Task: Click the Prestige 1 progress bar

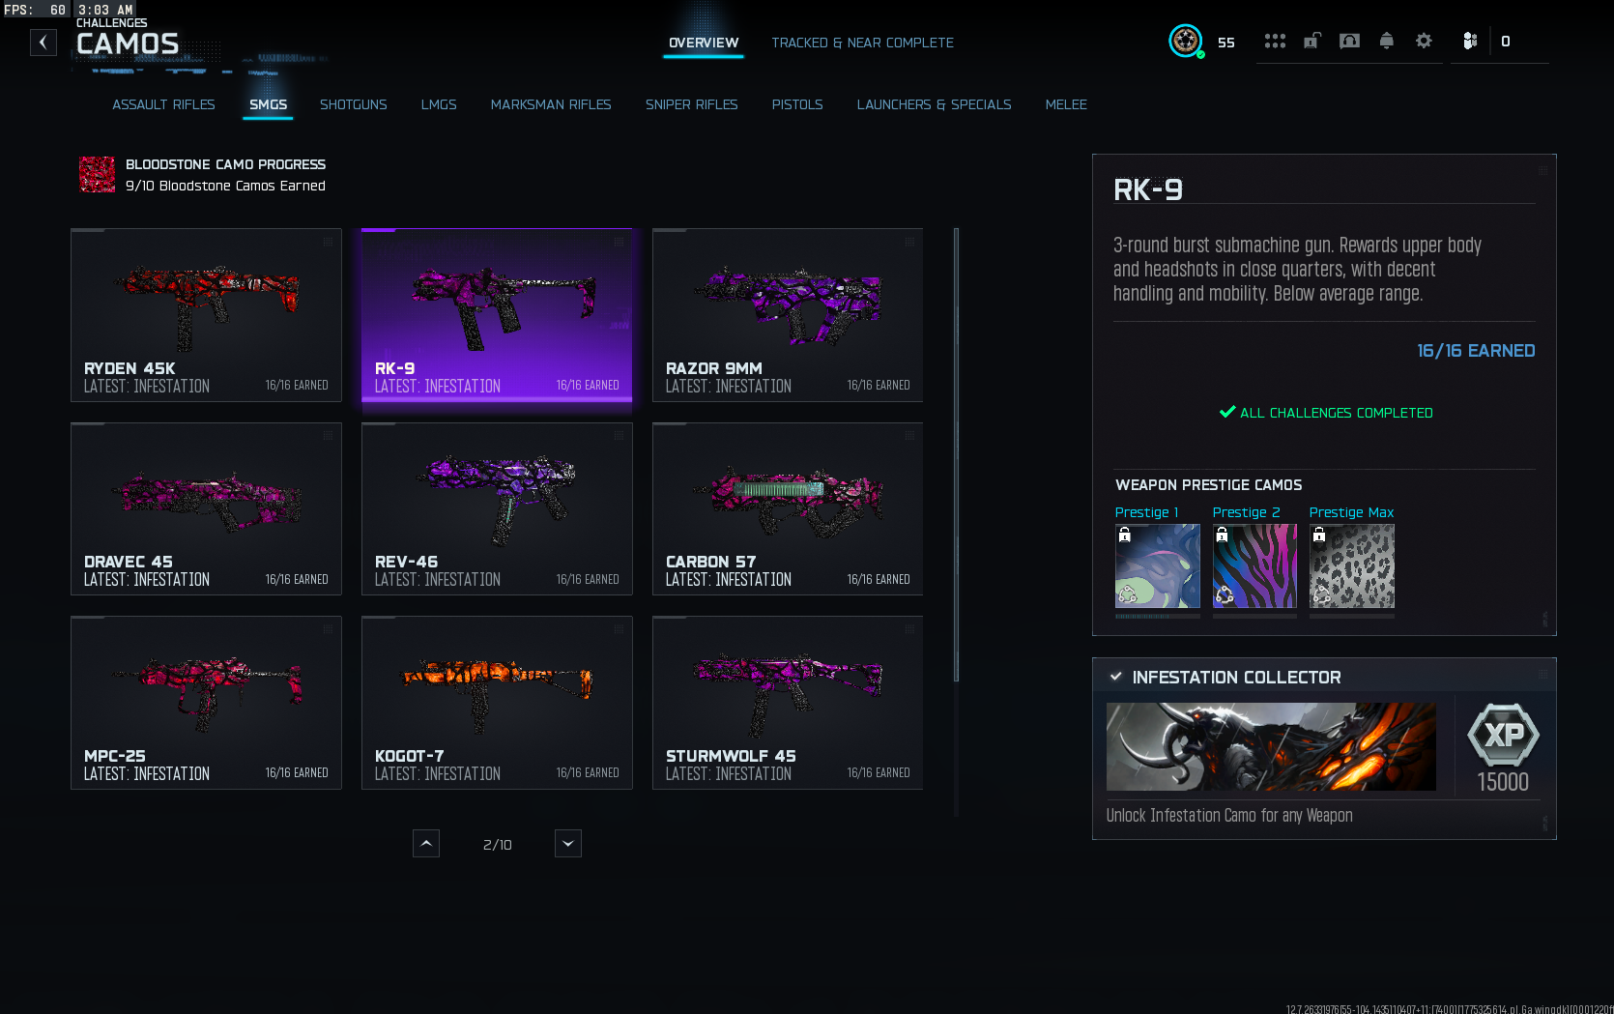Action: 1158,616
